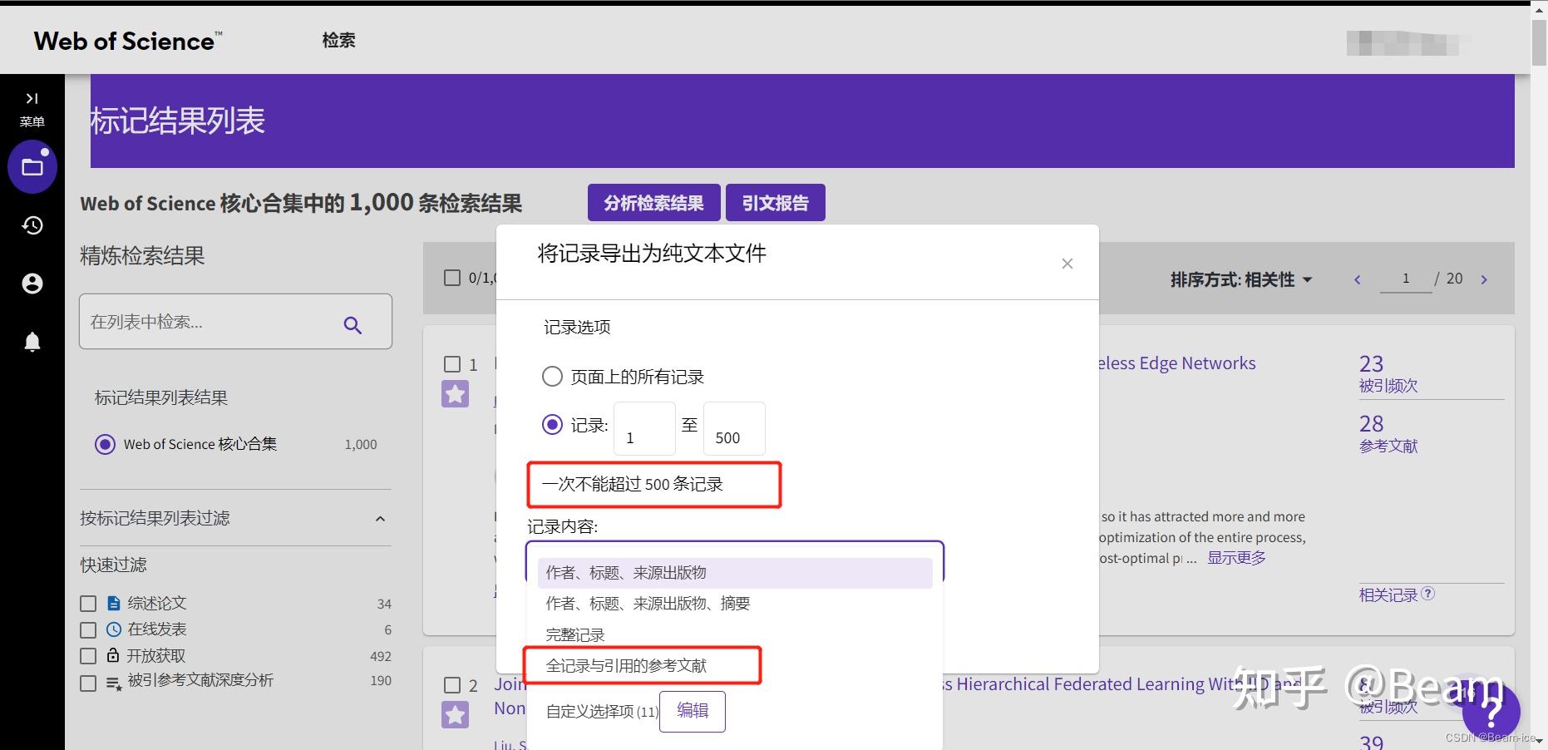Click the record end number field showing 500

(732, 428)
